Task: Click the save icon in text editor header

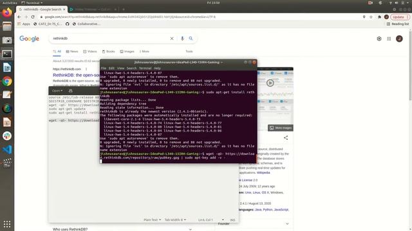Action: pyautogui.click(x=70, y=90)
